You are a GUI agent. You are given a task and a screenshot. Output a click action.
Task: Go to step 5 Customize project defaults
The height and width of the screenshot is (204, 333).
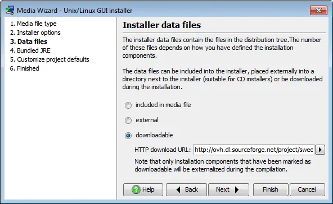49,59
